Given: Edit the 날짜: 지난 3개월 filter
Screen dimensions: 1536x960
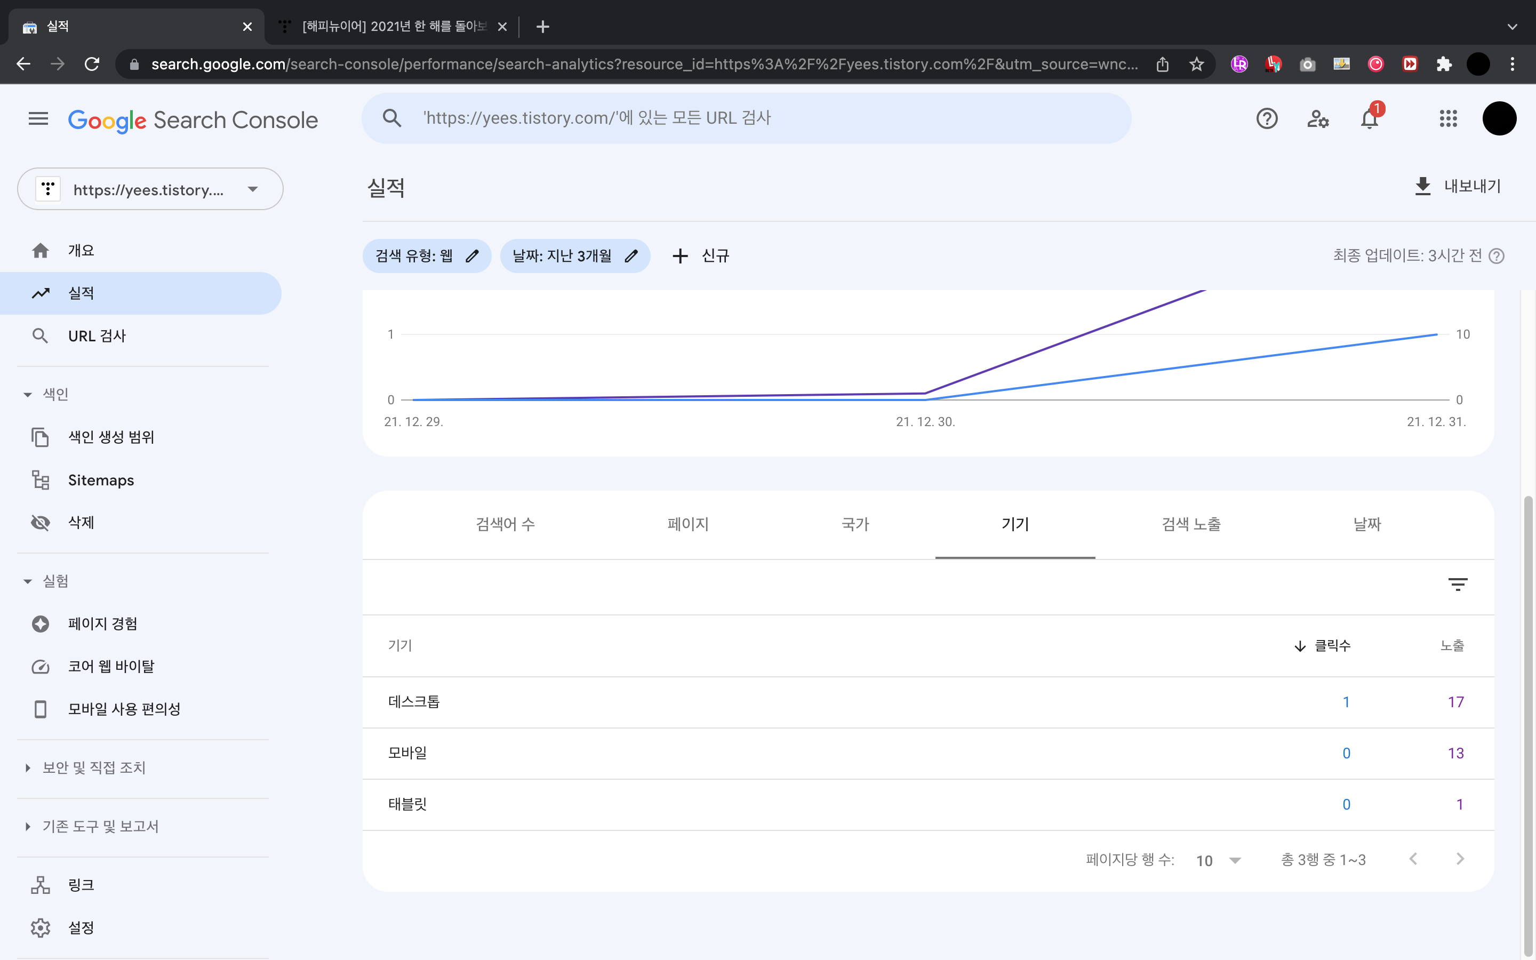Looking at the screenshot, I should pyautogui.click(x=574, y=256).
